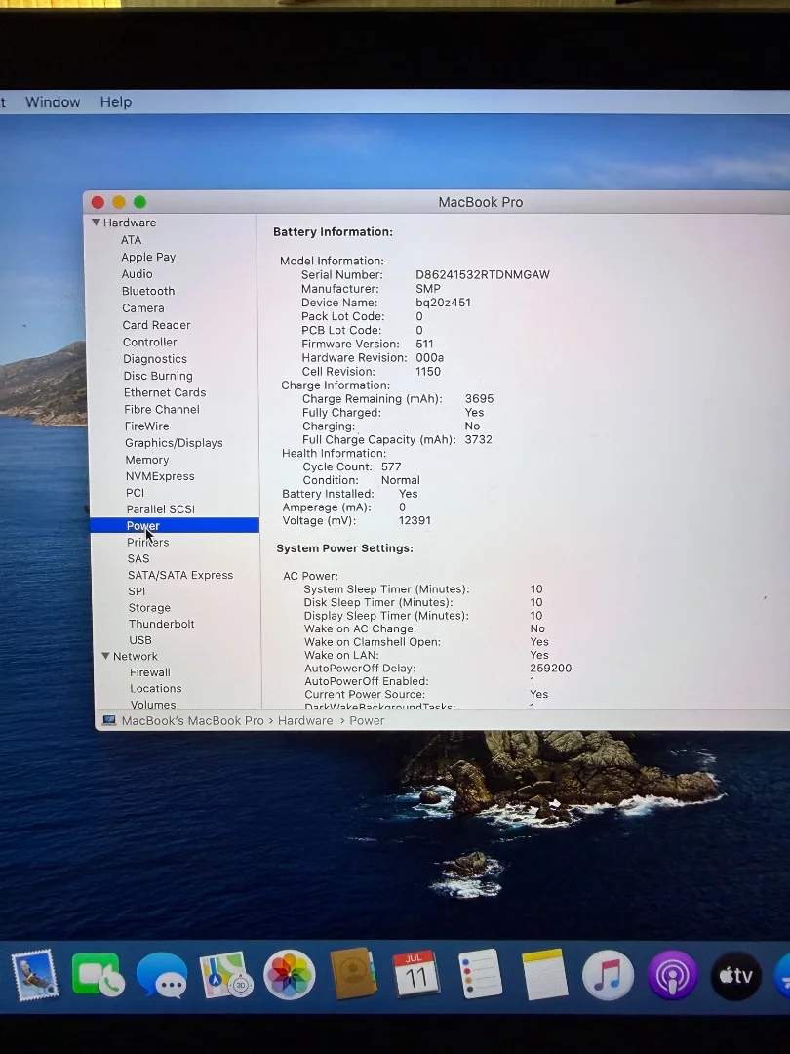Click MacBook's MacBook Pro in path bar

192,720
